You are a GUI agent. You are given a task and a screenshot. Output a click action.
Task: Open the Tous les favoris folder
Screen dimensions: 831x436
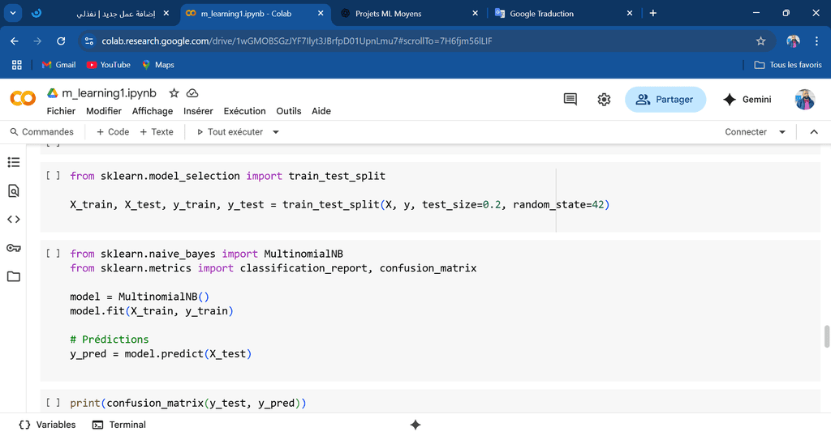pyautogui.click(x=788, y=65)
